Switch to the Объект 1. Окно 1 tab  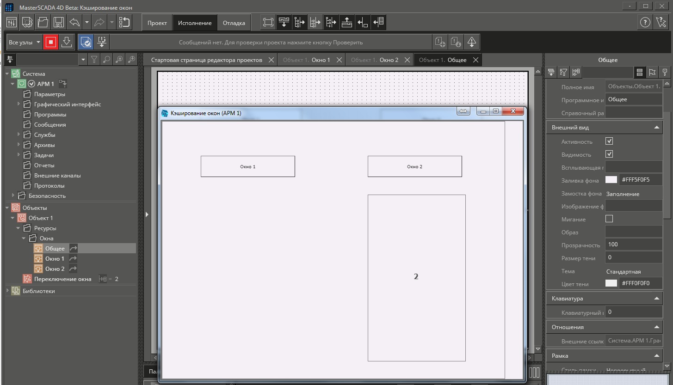(307, 60)
